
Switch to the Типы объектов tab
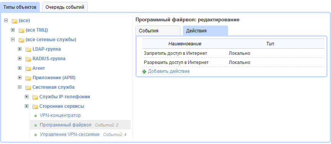pyautogui.click(x=20, y=7)
